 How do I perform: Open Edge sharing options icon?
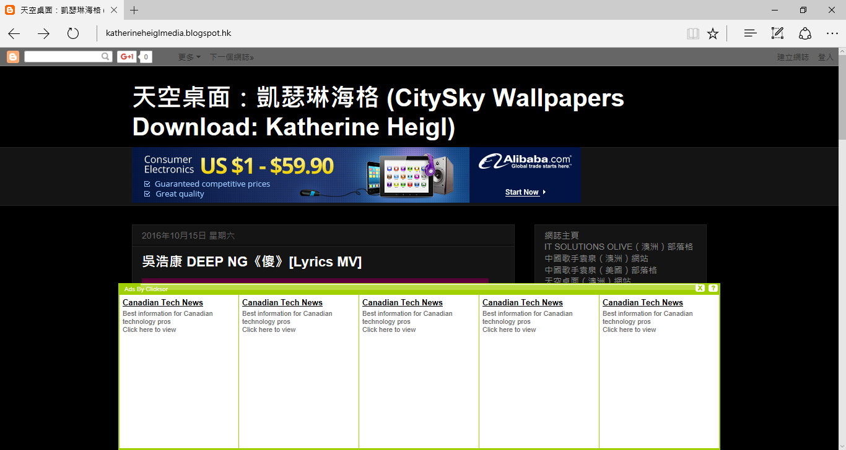tap(805, 33)
